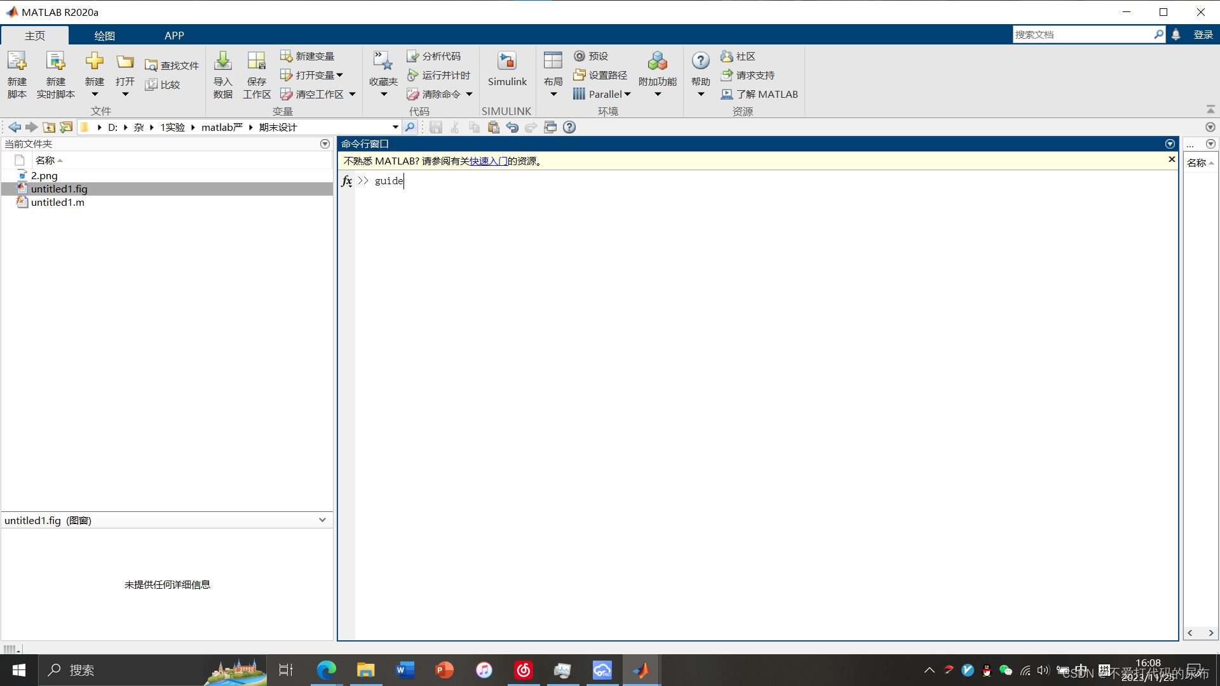Click the address path segment matlab严
The width and height of the screenshot is (1220, 686).
coord(222,127)
